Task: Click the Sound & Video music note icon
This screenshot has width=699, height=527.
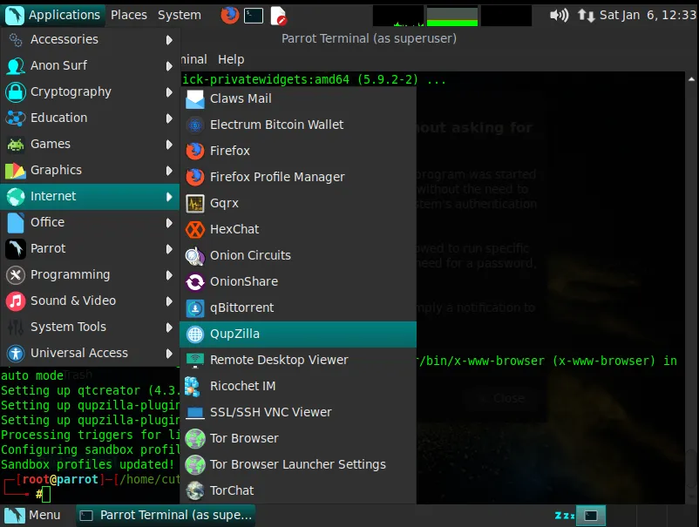Action: point(16,301)
